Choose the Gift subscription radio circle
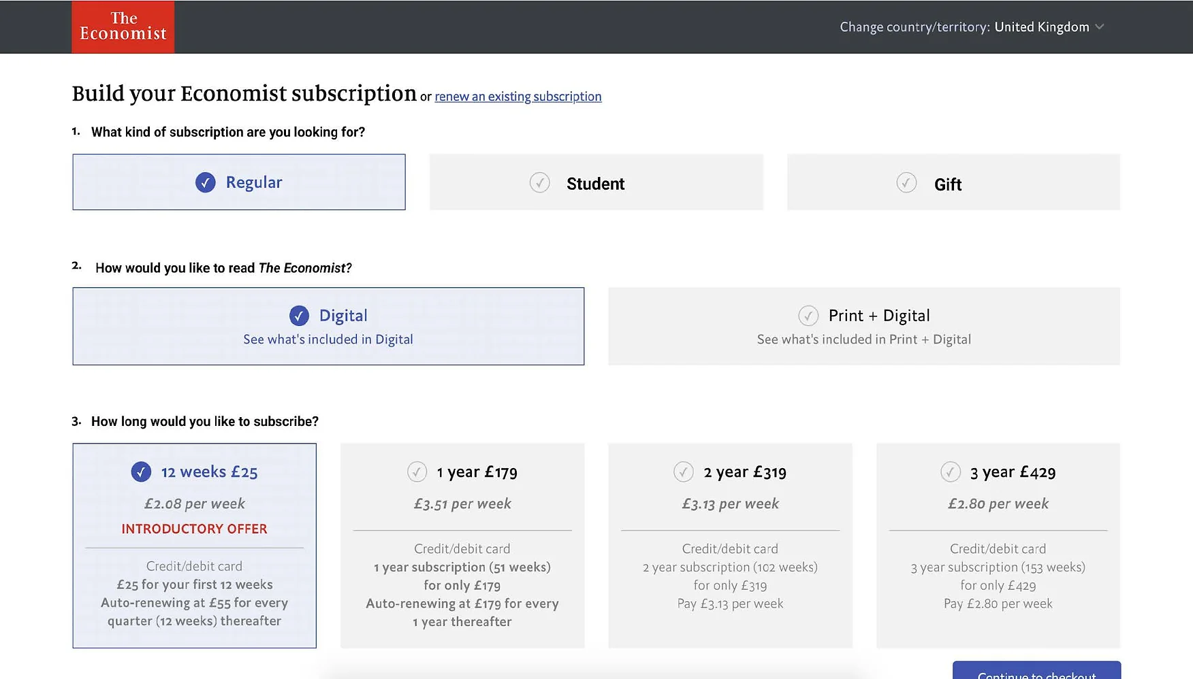Viewport: 1193px width, 679px height. click(x=906, y=182)
